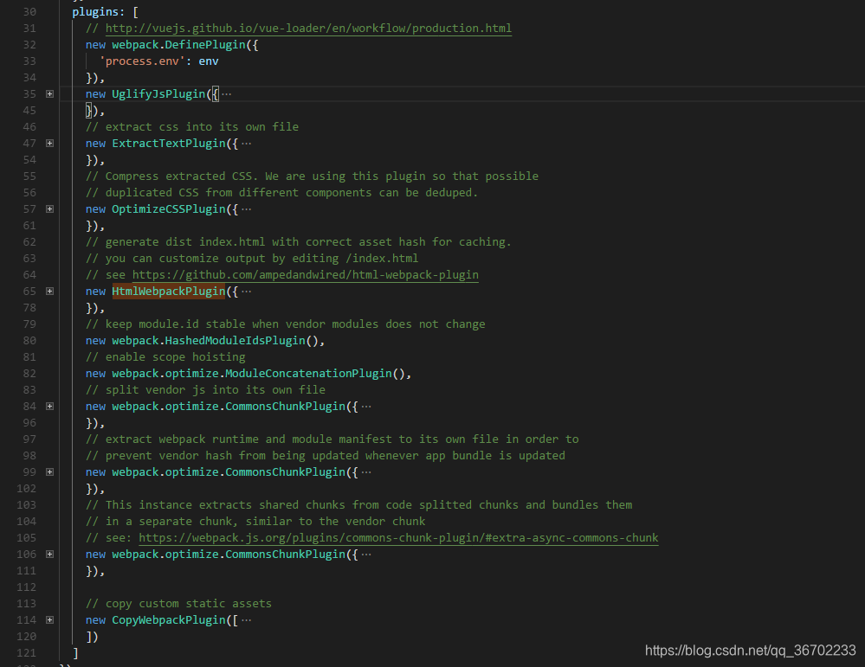Click line number 30 in the gutter
Viewport: 865px width, 667px height.
pyautogui.click(x=29, y=11)
